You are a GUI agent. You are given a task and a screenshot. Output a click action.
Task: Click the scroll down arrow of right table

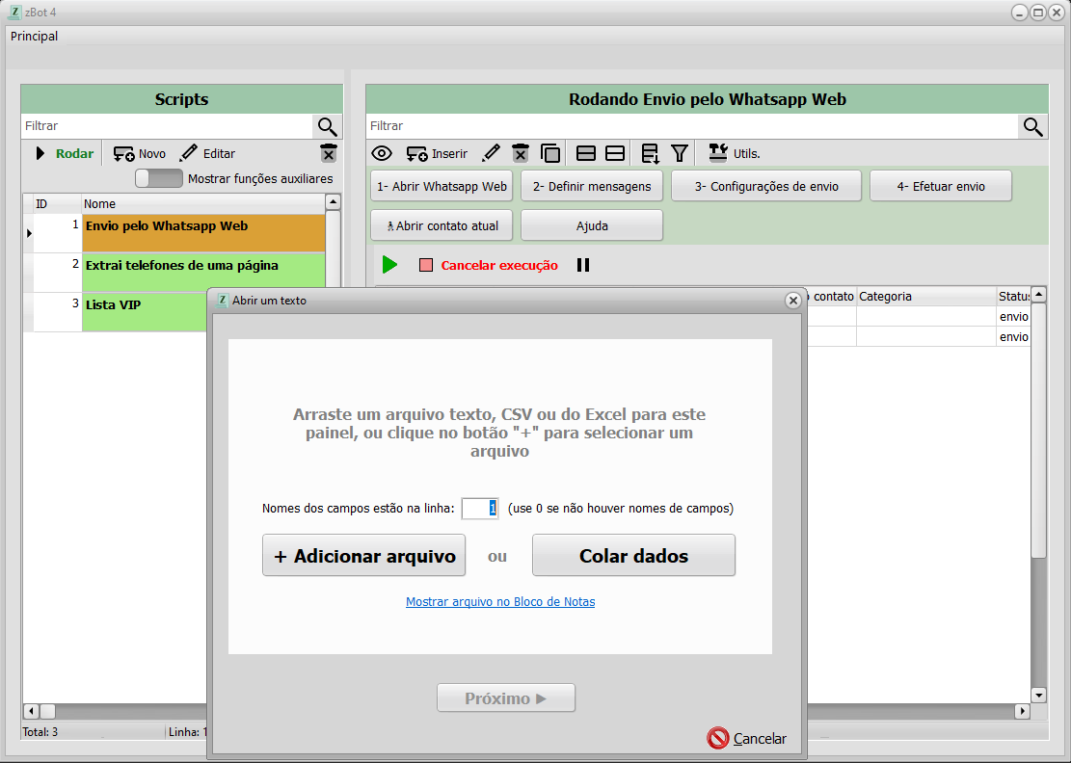[1038, 695]
